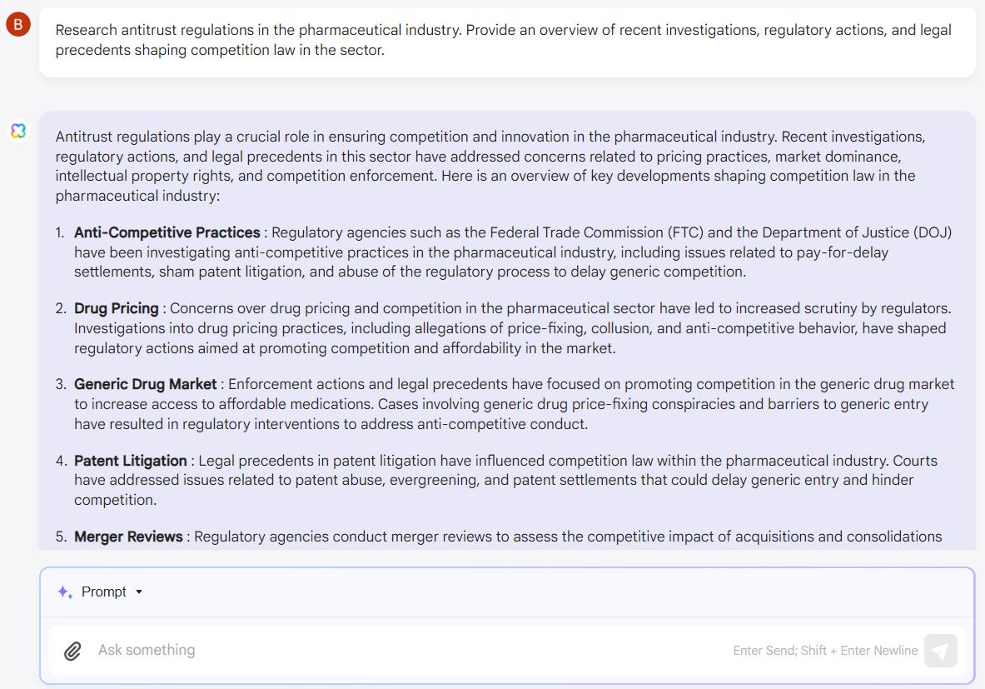Click the Enter Send shortcut hint text
This screenshot has width=985, height=689.
(825, 651)
